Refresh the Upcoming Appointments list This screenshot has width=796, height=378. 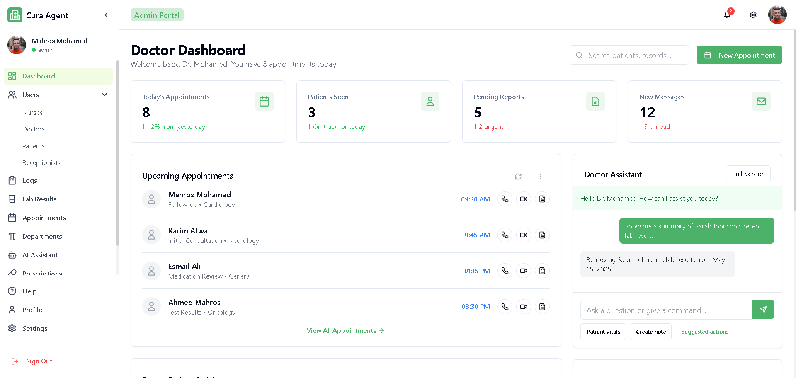pos(518,177)
